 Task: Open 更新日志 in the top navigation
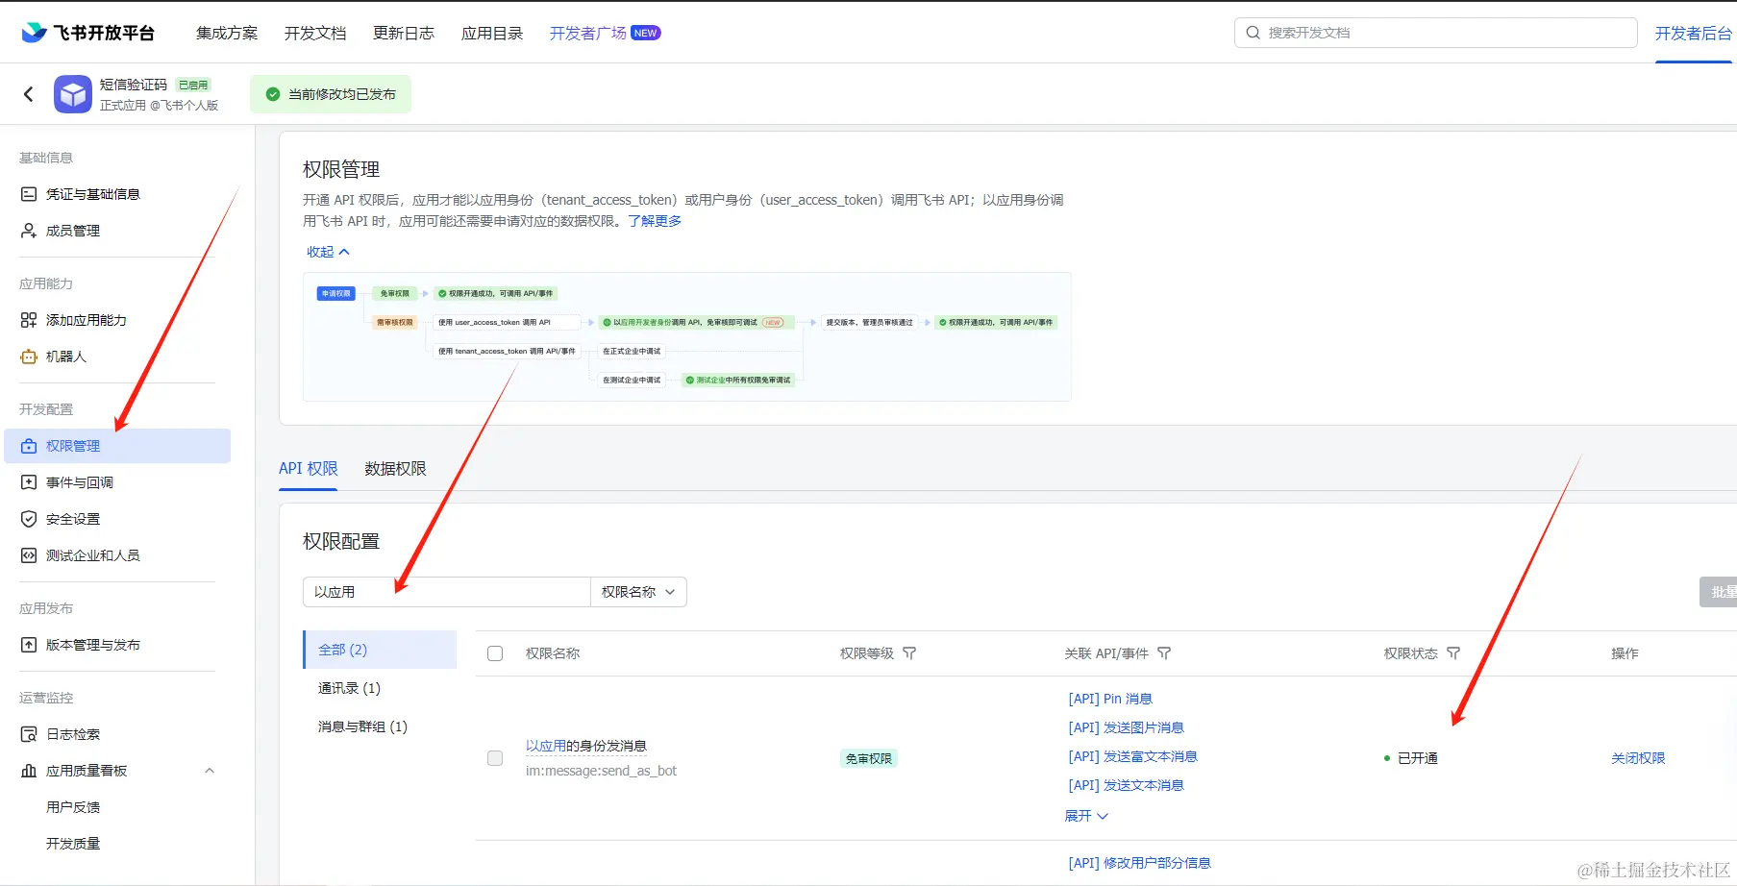pyautogui.click(x=404, y=34)
